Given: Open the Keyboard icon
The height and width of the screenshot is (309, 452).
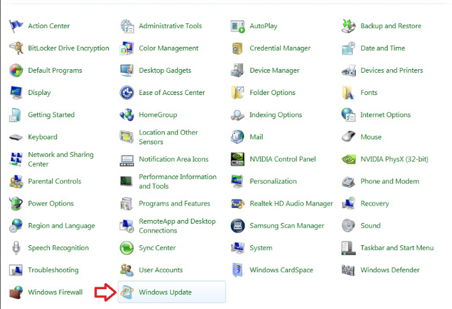Looking at the screenshot, I should click(16, 137).
